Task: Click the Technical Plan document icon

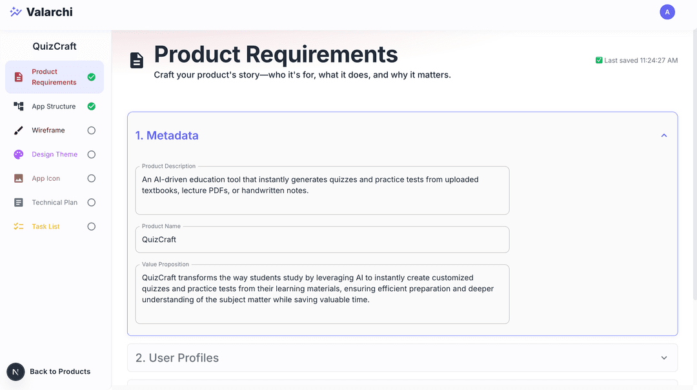Action: [19, 202]
